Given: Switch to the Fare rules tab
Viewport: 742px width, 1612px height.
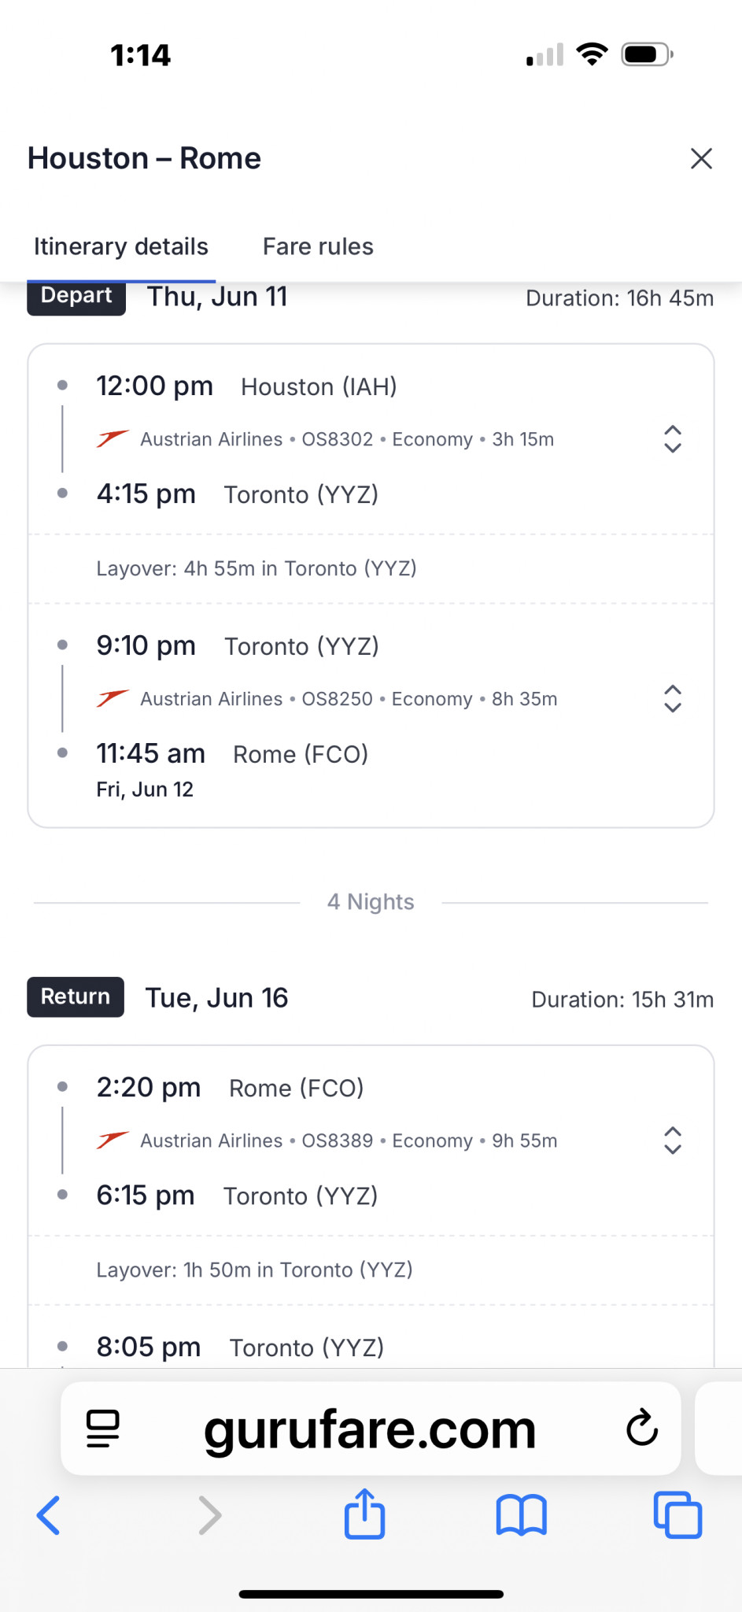Looking at the screenshot, I should pos(318,246).
